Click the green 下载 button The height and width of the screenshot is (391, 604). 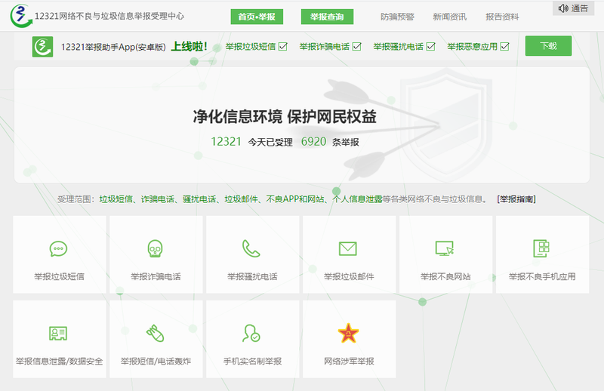coord(548,46)
